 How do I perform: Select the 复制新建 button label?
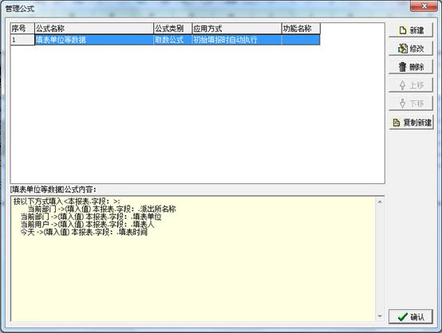417,123
